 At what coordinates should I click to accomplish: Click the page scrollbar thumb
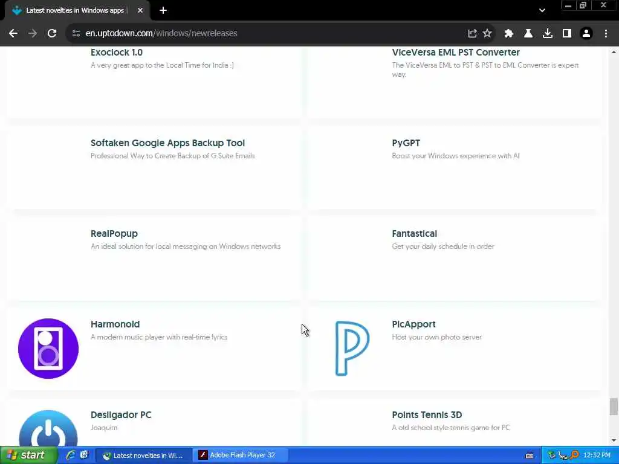tap(614, 407)
